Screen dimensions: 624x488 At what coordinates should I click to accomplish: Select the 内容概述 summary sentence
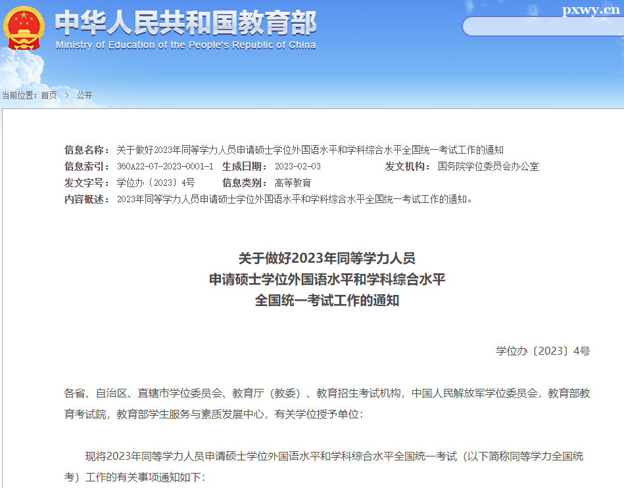295,199
